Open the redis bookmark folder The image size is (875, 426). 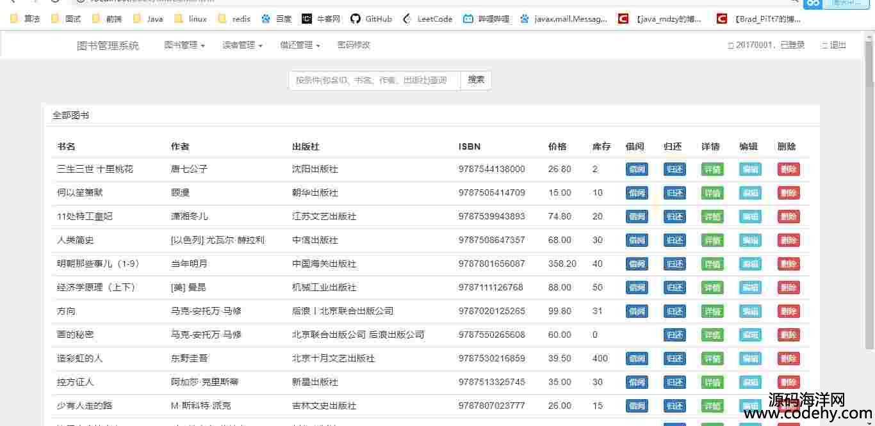[234, 19]
